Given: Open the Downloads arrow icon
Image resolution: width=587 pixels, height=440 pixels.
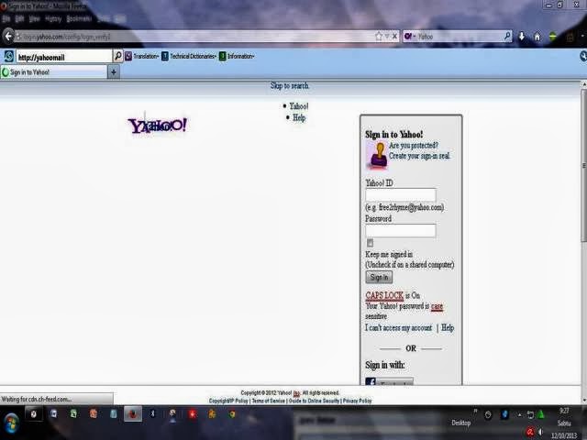Looking at the screenshot, I should click(522, 37).
